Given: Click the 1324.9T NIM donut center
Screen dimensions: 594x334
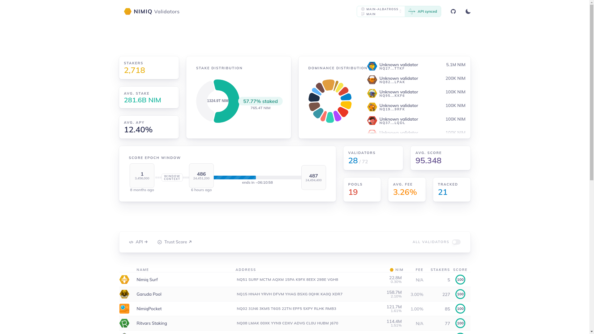Looking at the screenshot, I should [x=218, y=101].
